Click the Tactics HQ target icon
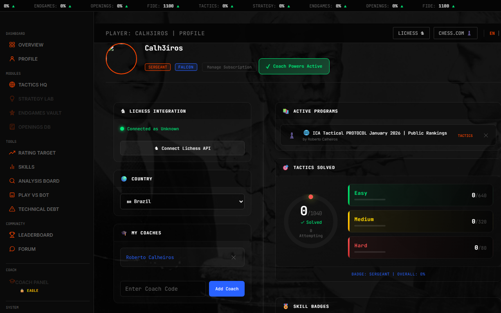Screen dimensions: 501x313 click(12, 85)
